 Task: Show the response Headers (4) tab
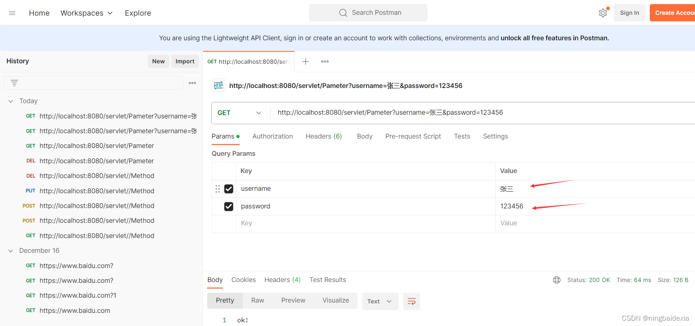tap(282, 280)
